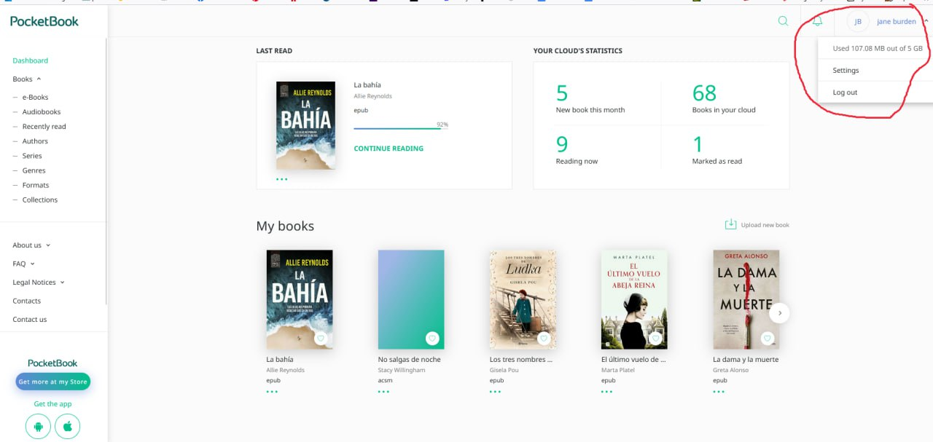The image size is (933, 442).
Task: Open the search magnifier icon
Action: (783, 21)
